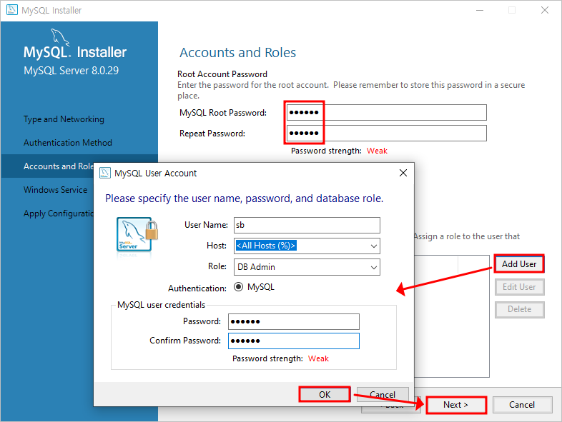Viewport: 562px width, 422px height.
Task: Open the Apply Configuration step
Action: pyautogui.click(x=59, y=213)
